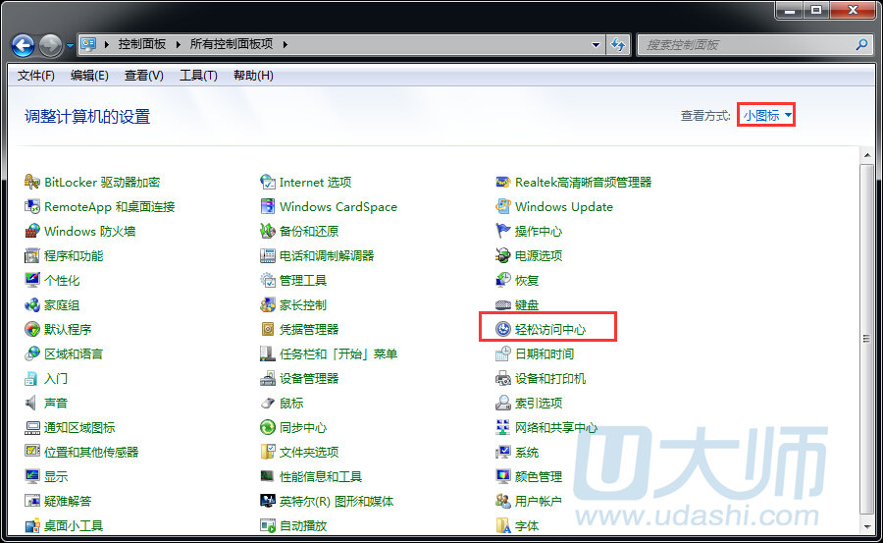Click the Windows 防火墙 icon
The width and height of the screenshot is (883, 543).
click(x=32, y=231)
